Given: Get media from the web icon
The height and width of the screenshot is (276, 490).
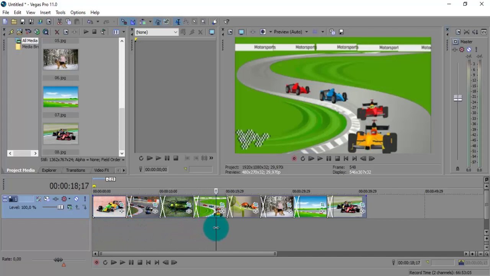Looking at the screenshot, I should click(x=46, y=32).
